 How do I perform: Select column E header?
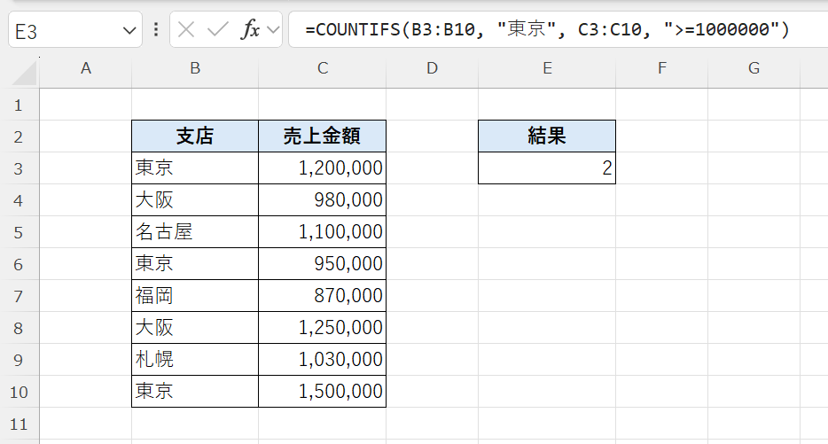[x=546, y=68]
